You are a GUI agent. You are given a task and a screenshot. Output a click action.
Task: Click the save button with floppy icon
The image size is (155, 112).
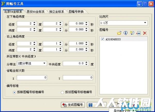pos(96,105)
